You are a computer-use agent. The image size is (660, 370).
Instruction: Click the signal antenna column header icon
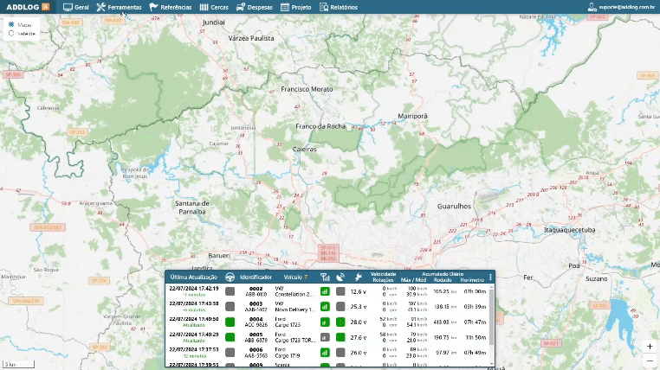click(325, 277)
